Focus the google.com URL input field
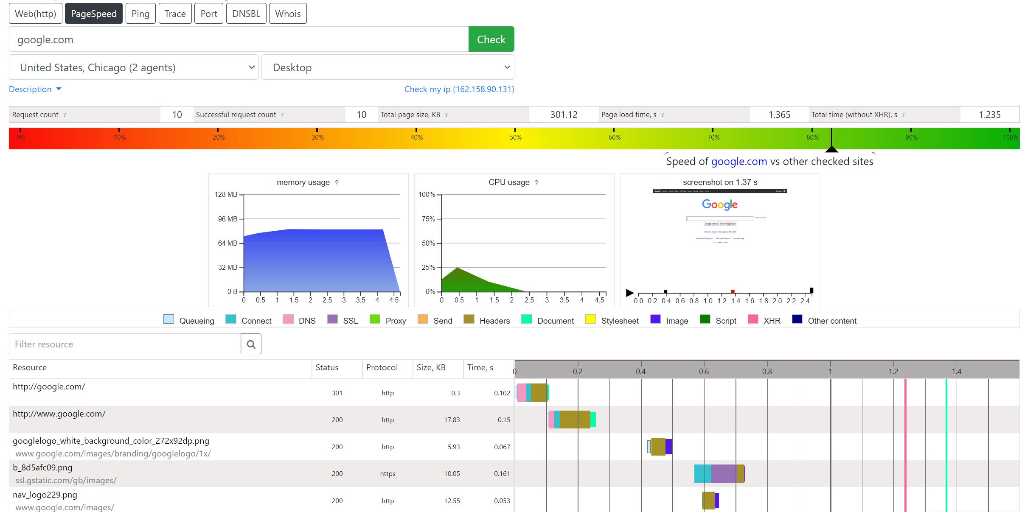Screen dimensions: 1022x512 (x=239, y=39)
